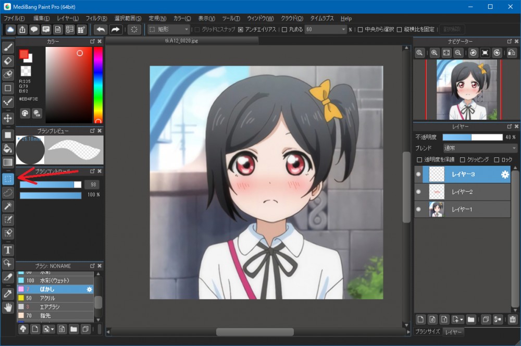The image size is (521, 346).
Task: Enable the 中央から選択 checkbox
Action: [x=360, y=30]
